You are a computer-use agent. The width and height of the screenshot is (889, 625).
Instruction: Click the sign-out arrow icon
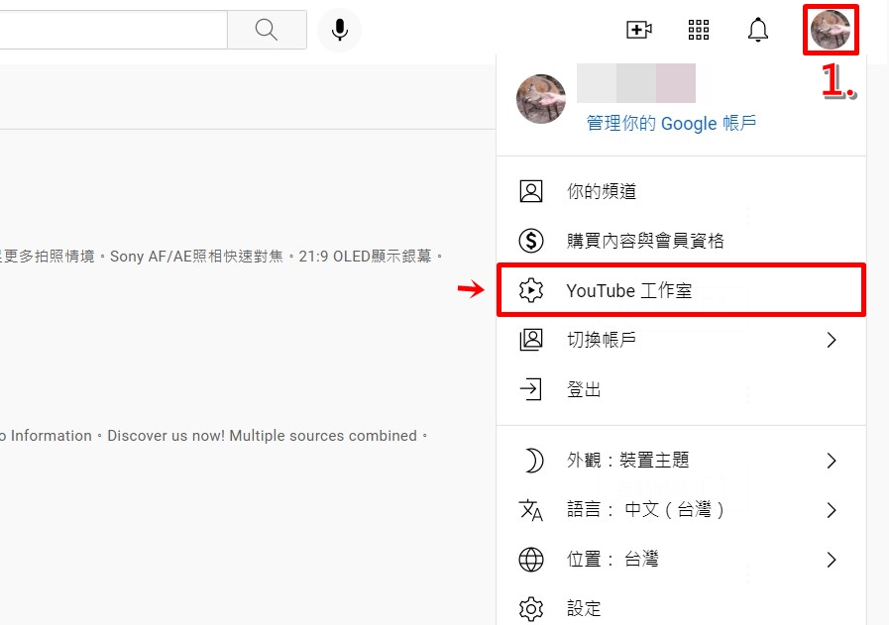(531, 389)
